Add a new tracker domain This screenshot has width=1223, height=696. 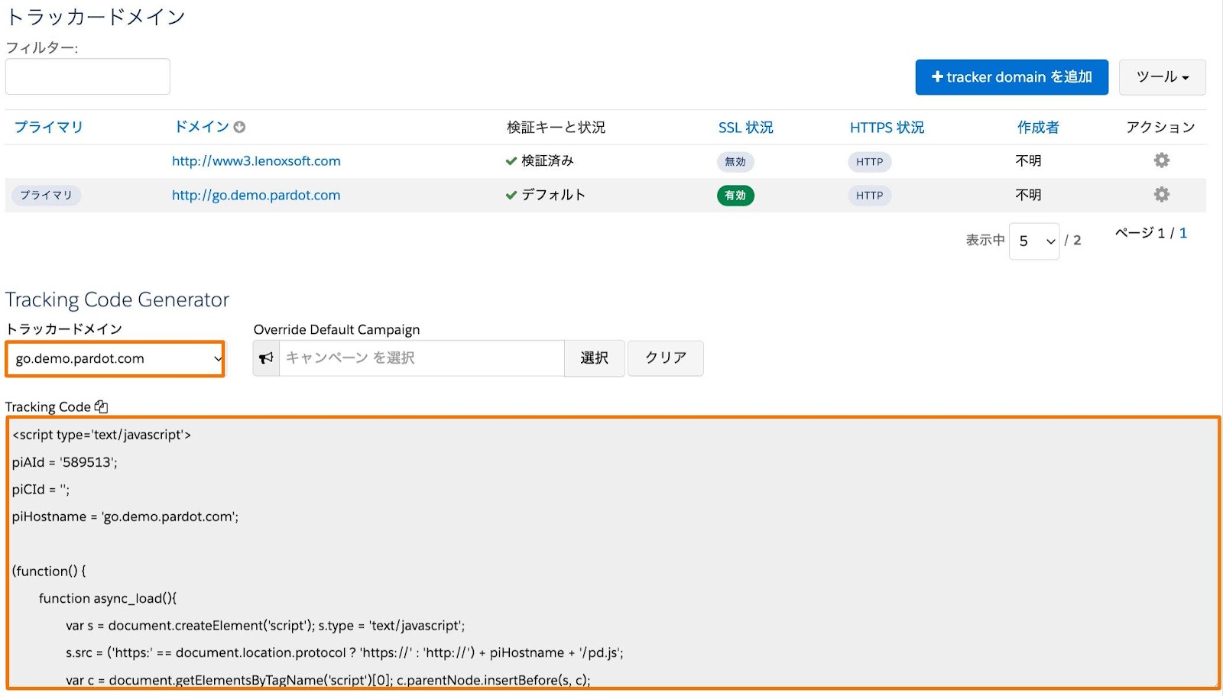(1011, 77)
